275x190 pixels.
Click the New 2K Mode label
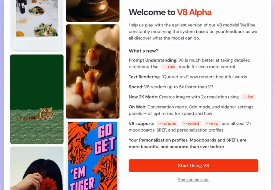click(x=143, y=97)
